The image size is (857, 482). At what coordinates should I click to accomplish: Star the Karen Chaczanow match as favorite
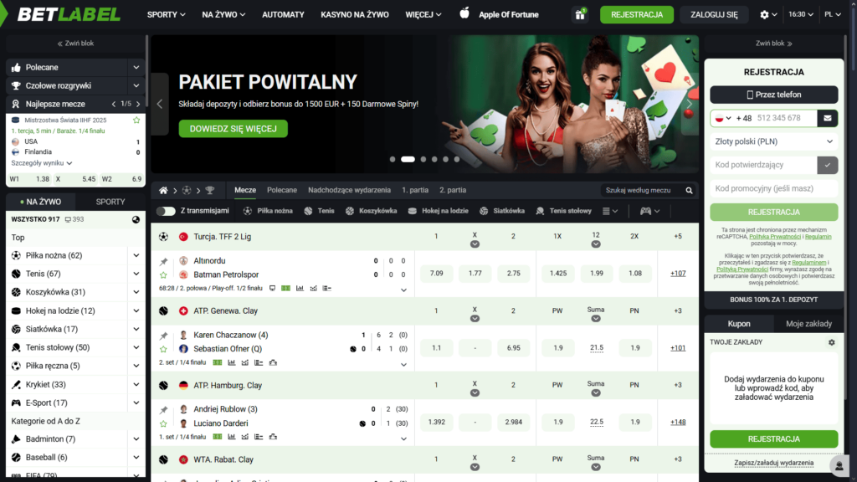click(x=163, y=348)
